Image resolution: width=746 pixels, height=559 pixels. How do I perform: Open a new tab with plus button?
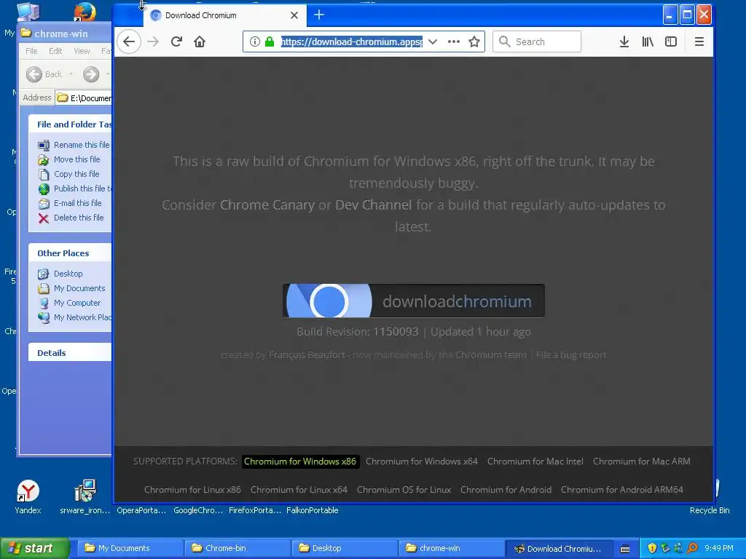tap(319, 15)
